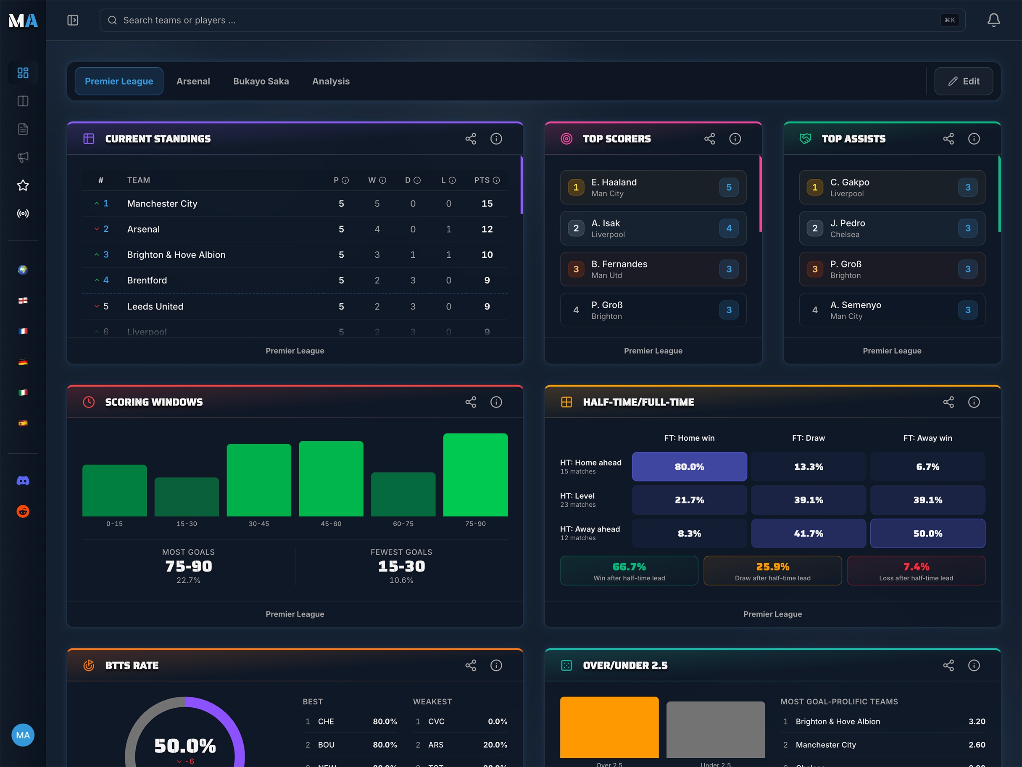Screen dimensions: 1022x767
Task: Click the 80.0% home-ahead home-win cell
Action: (x=689, y=466)
